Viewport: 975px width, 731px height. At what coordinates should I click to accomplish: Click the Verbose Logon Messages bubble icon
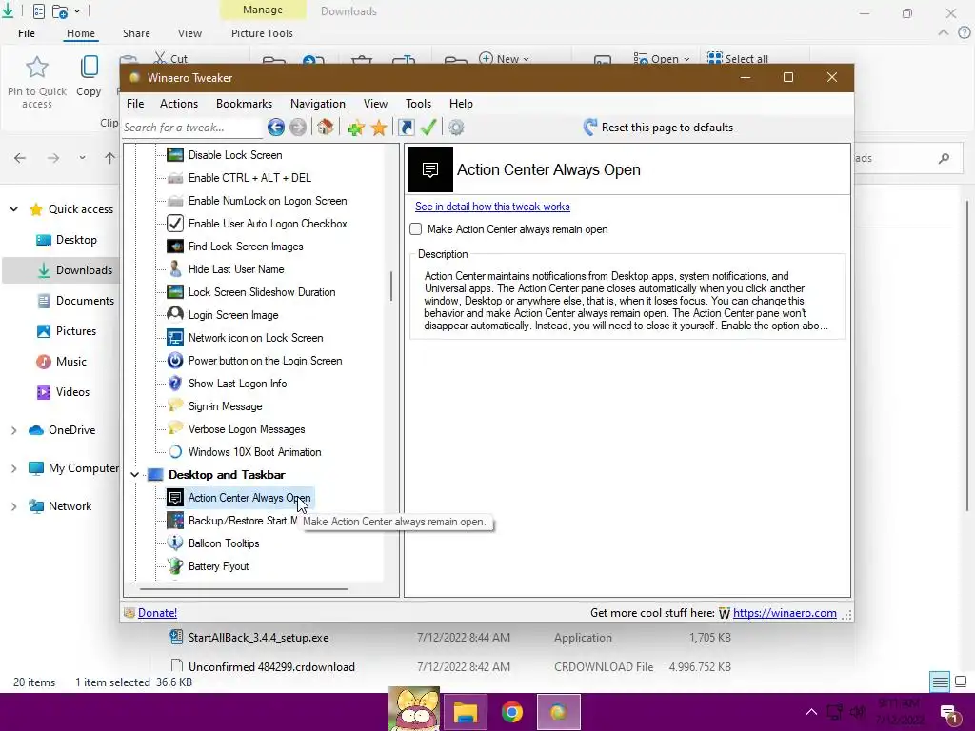[x=175, y=428]
